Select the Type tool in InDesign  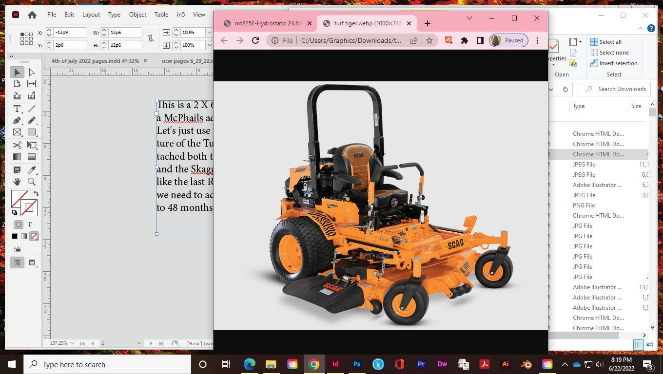click(17, 109)
